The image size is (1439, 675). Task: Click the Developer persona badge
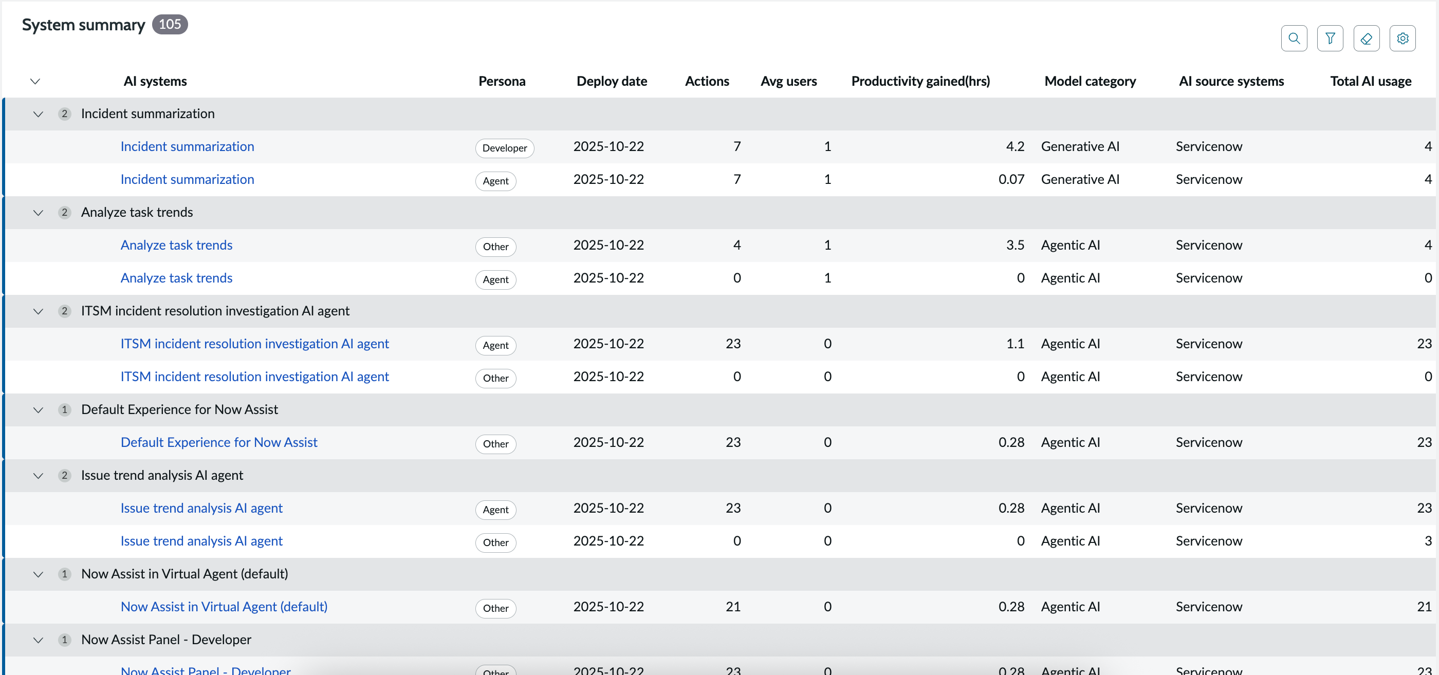[505, 148]
